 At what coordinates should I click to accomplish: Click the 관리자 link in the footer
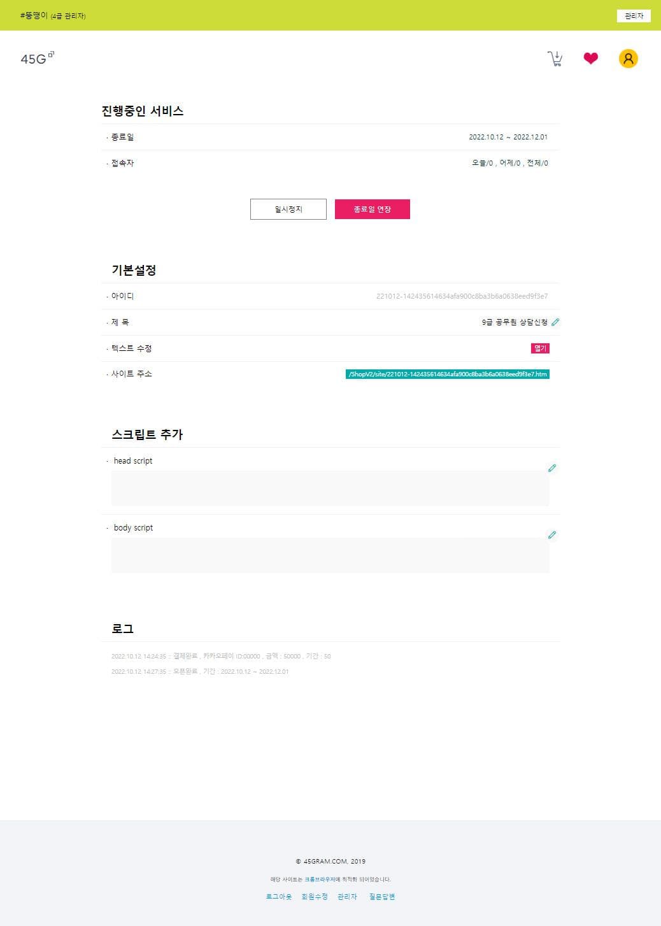point(348,897)
